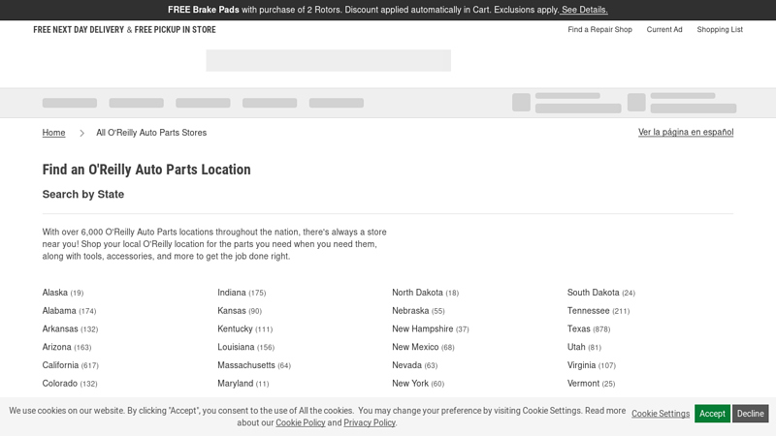Read the Cookie Policy
This screenshot has width=776, height=436.
pos(300,423)
